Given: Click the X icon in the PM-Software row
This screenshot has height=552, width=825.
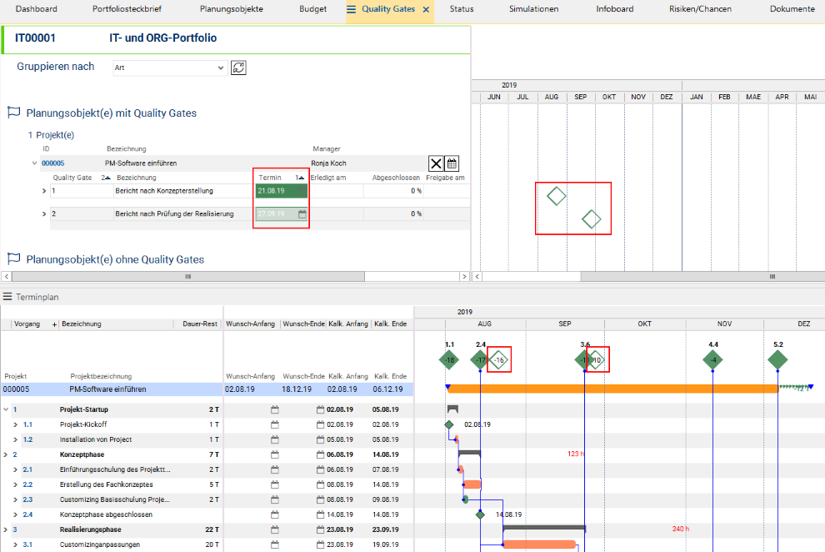Looking at the screenshot, I should click(x=436, y=163).
